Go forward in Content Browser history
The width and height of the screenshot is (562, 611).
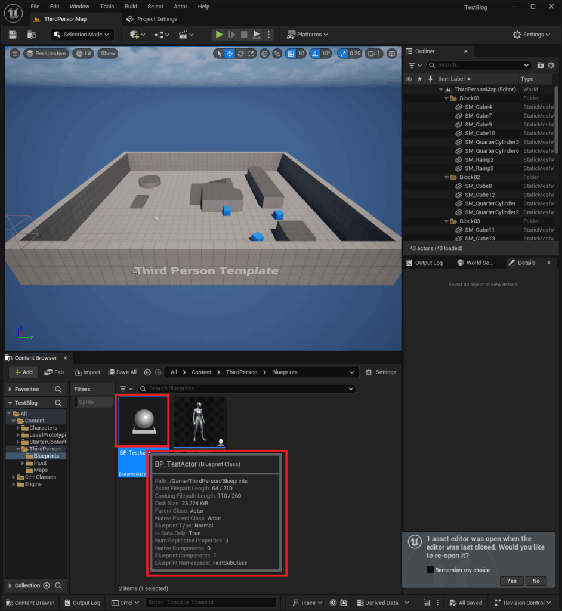[x=158, y=372]
